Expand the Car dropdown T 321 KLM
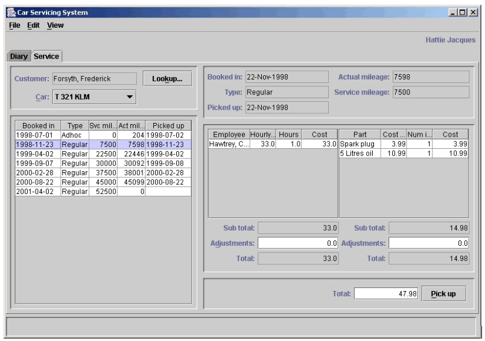Viewport: 485px width, 341px height. click(x=129, y=97)
